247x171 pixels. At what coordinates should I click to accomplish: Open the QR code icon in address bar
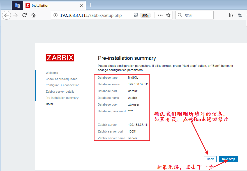136,15
